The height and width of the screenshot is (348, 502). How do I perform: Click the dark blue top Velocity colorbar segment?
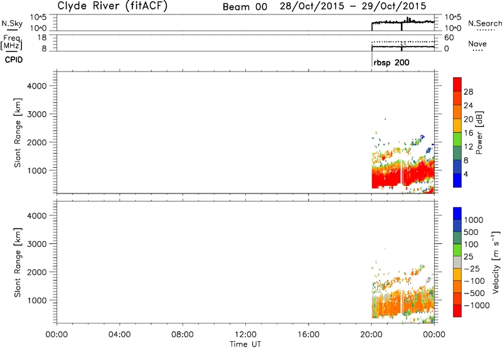[x=457, y=214]
